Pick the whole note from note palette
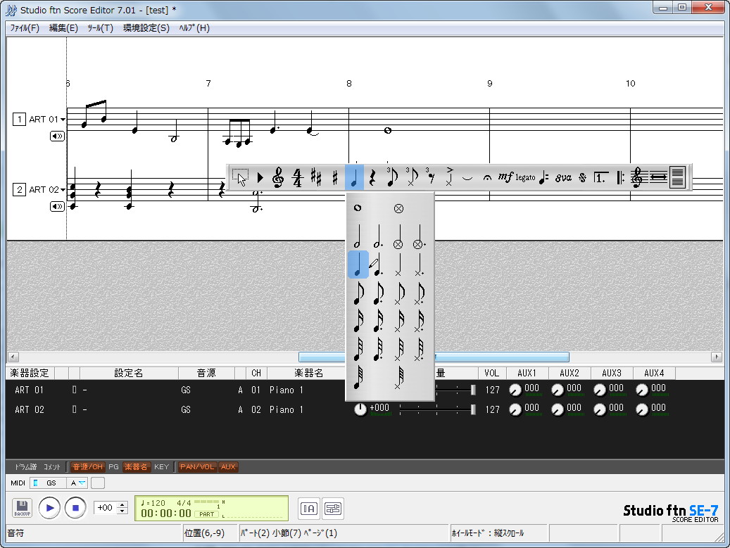 click(x=358, y=208)
